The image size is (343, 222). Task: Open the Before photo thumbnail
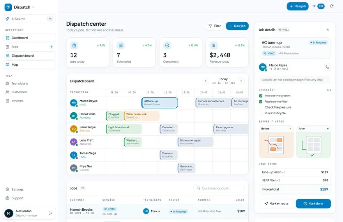(x=276, y=142)
